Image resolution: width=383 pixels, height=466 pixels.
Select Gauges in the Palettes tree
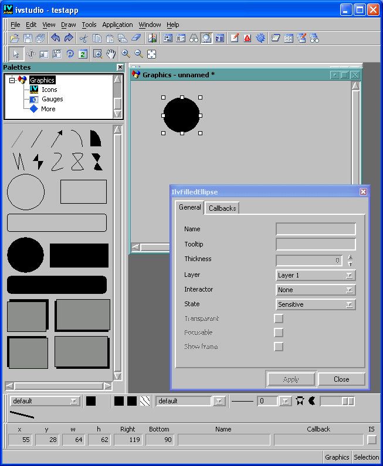pyautogui.click(x=52, y=99)
